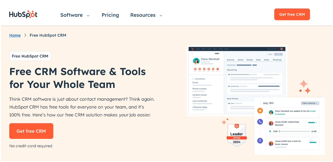Click the Email field label
Screen dimensions: 333x162
(x=195, y=83)
